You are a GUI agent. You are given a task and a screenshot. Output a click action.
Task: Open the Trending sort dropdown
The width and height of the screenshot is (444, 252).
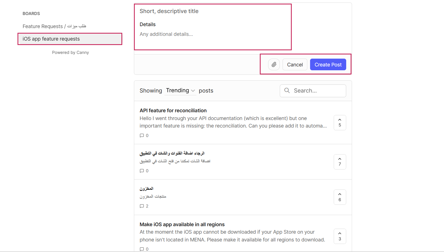[x=178, y=91]
